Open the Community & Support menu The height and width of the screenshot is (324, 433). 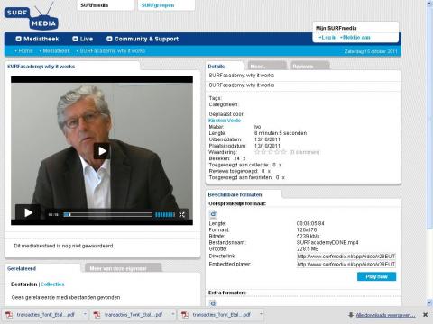click(x=143, y=39)
